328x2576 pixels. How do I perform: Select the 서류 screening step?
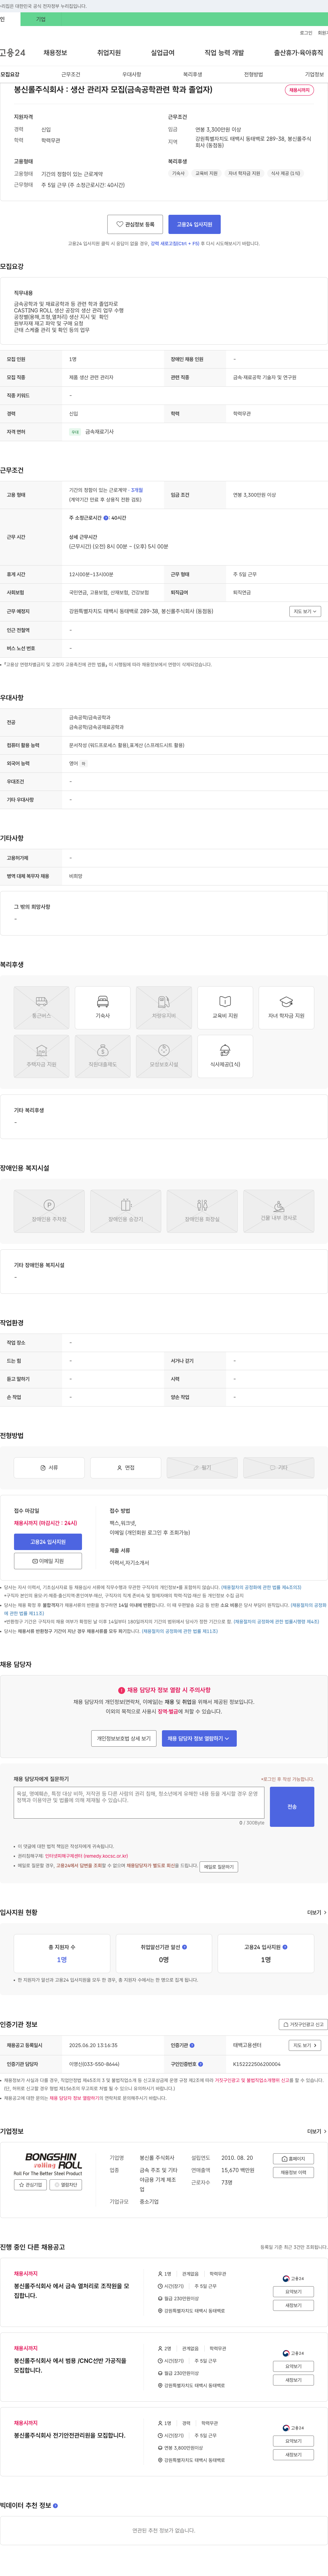coord(49,1467)
